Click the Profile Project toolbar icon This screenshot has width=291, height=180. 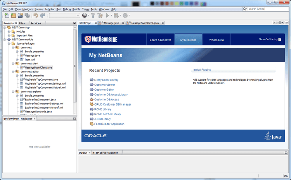pos(125,16)
